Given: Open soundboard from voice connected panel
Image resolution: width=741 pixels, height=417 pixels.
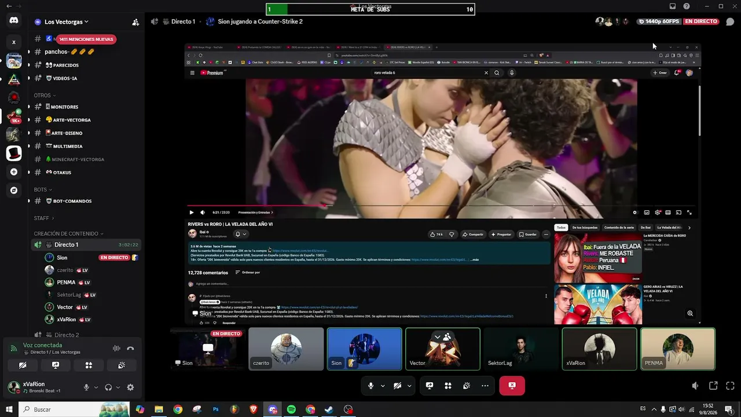Looking at the screenshot, I should tap(122, 365).
